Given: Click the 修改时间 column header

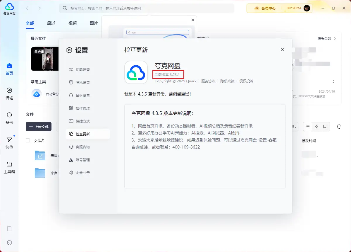Looking at the screenshot, I should click(309, 141).
